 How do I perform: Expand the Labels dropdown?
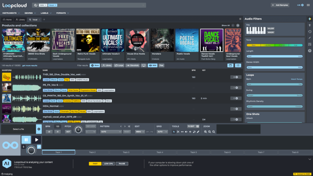point(46,13)
